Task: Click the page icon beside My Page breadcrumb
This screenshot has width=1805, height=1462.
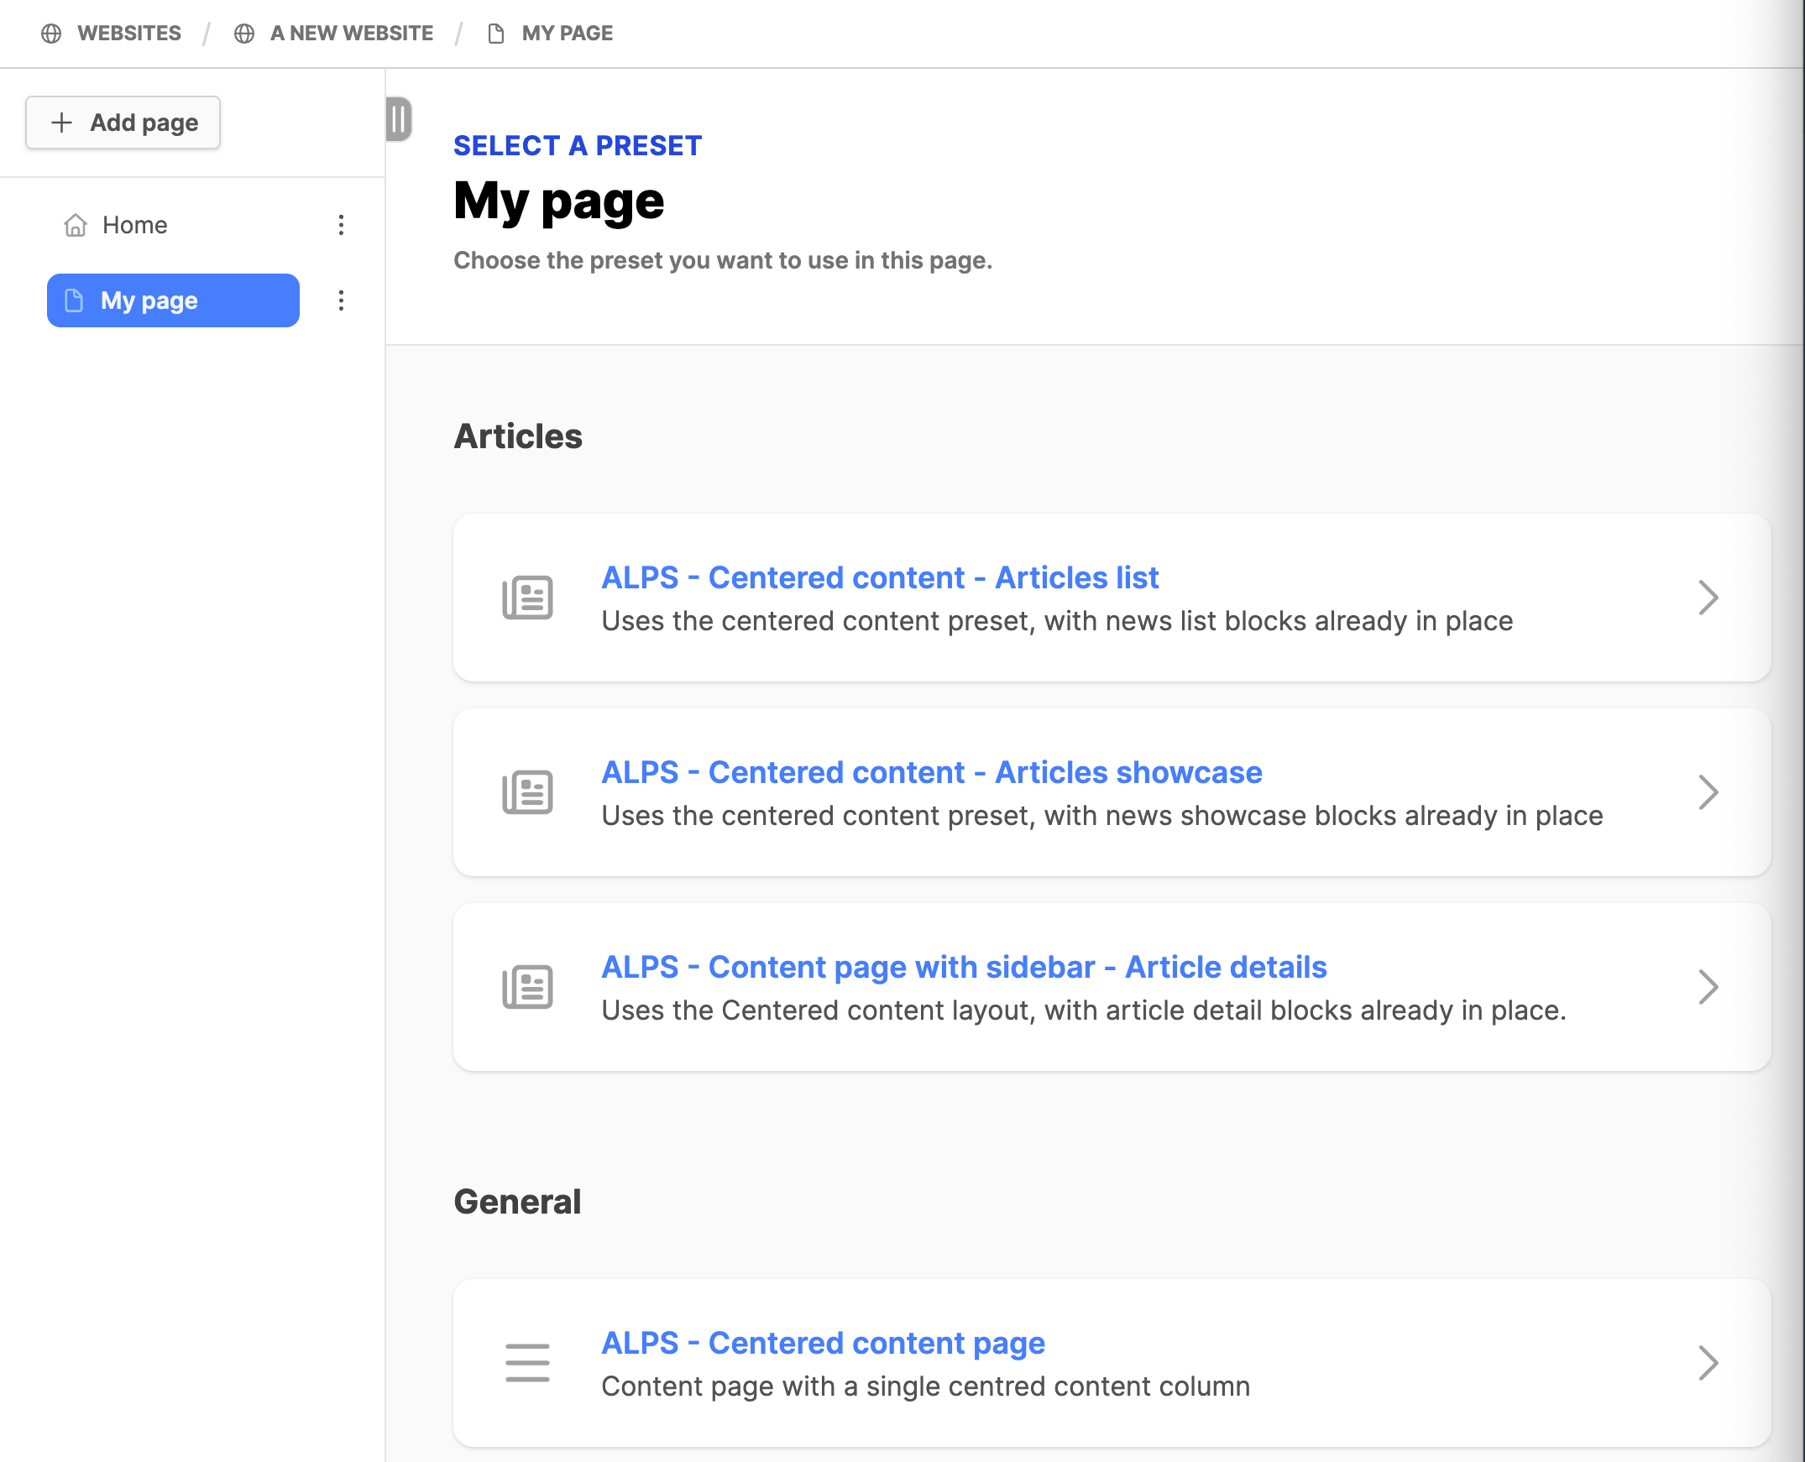Action: point(496,34)
